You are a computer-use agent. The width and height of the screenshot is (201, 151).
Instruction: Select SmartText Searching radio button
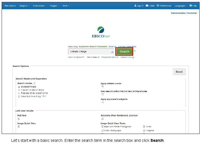coord(19,96)
